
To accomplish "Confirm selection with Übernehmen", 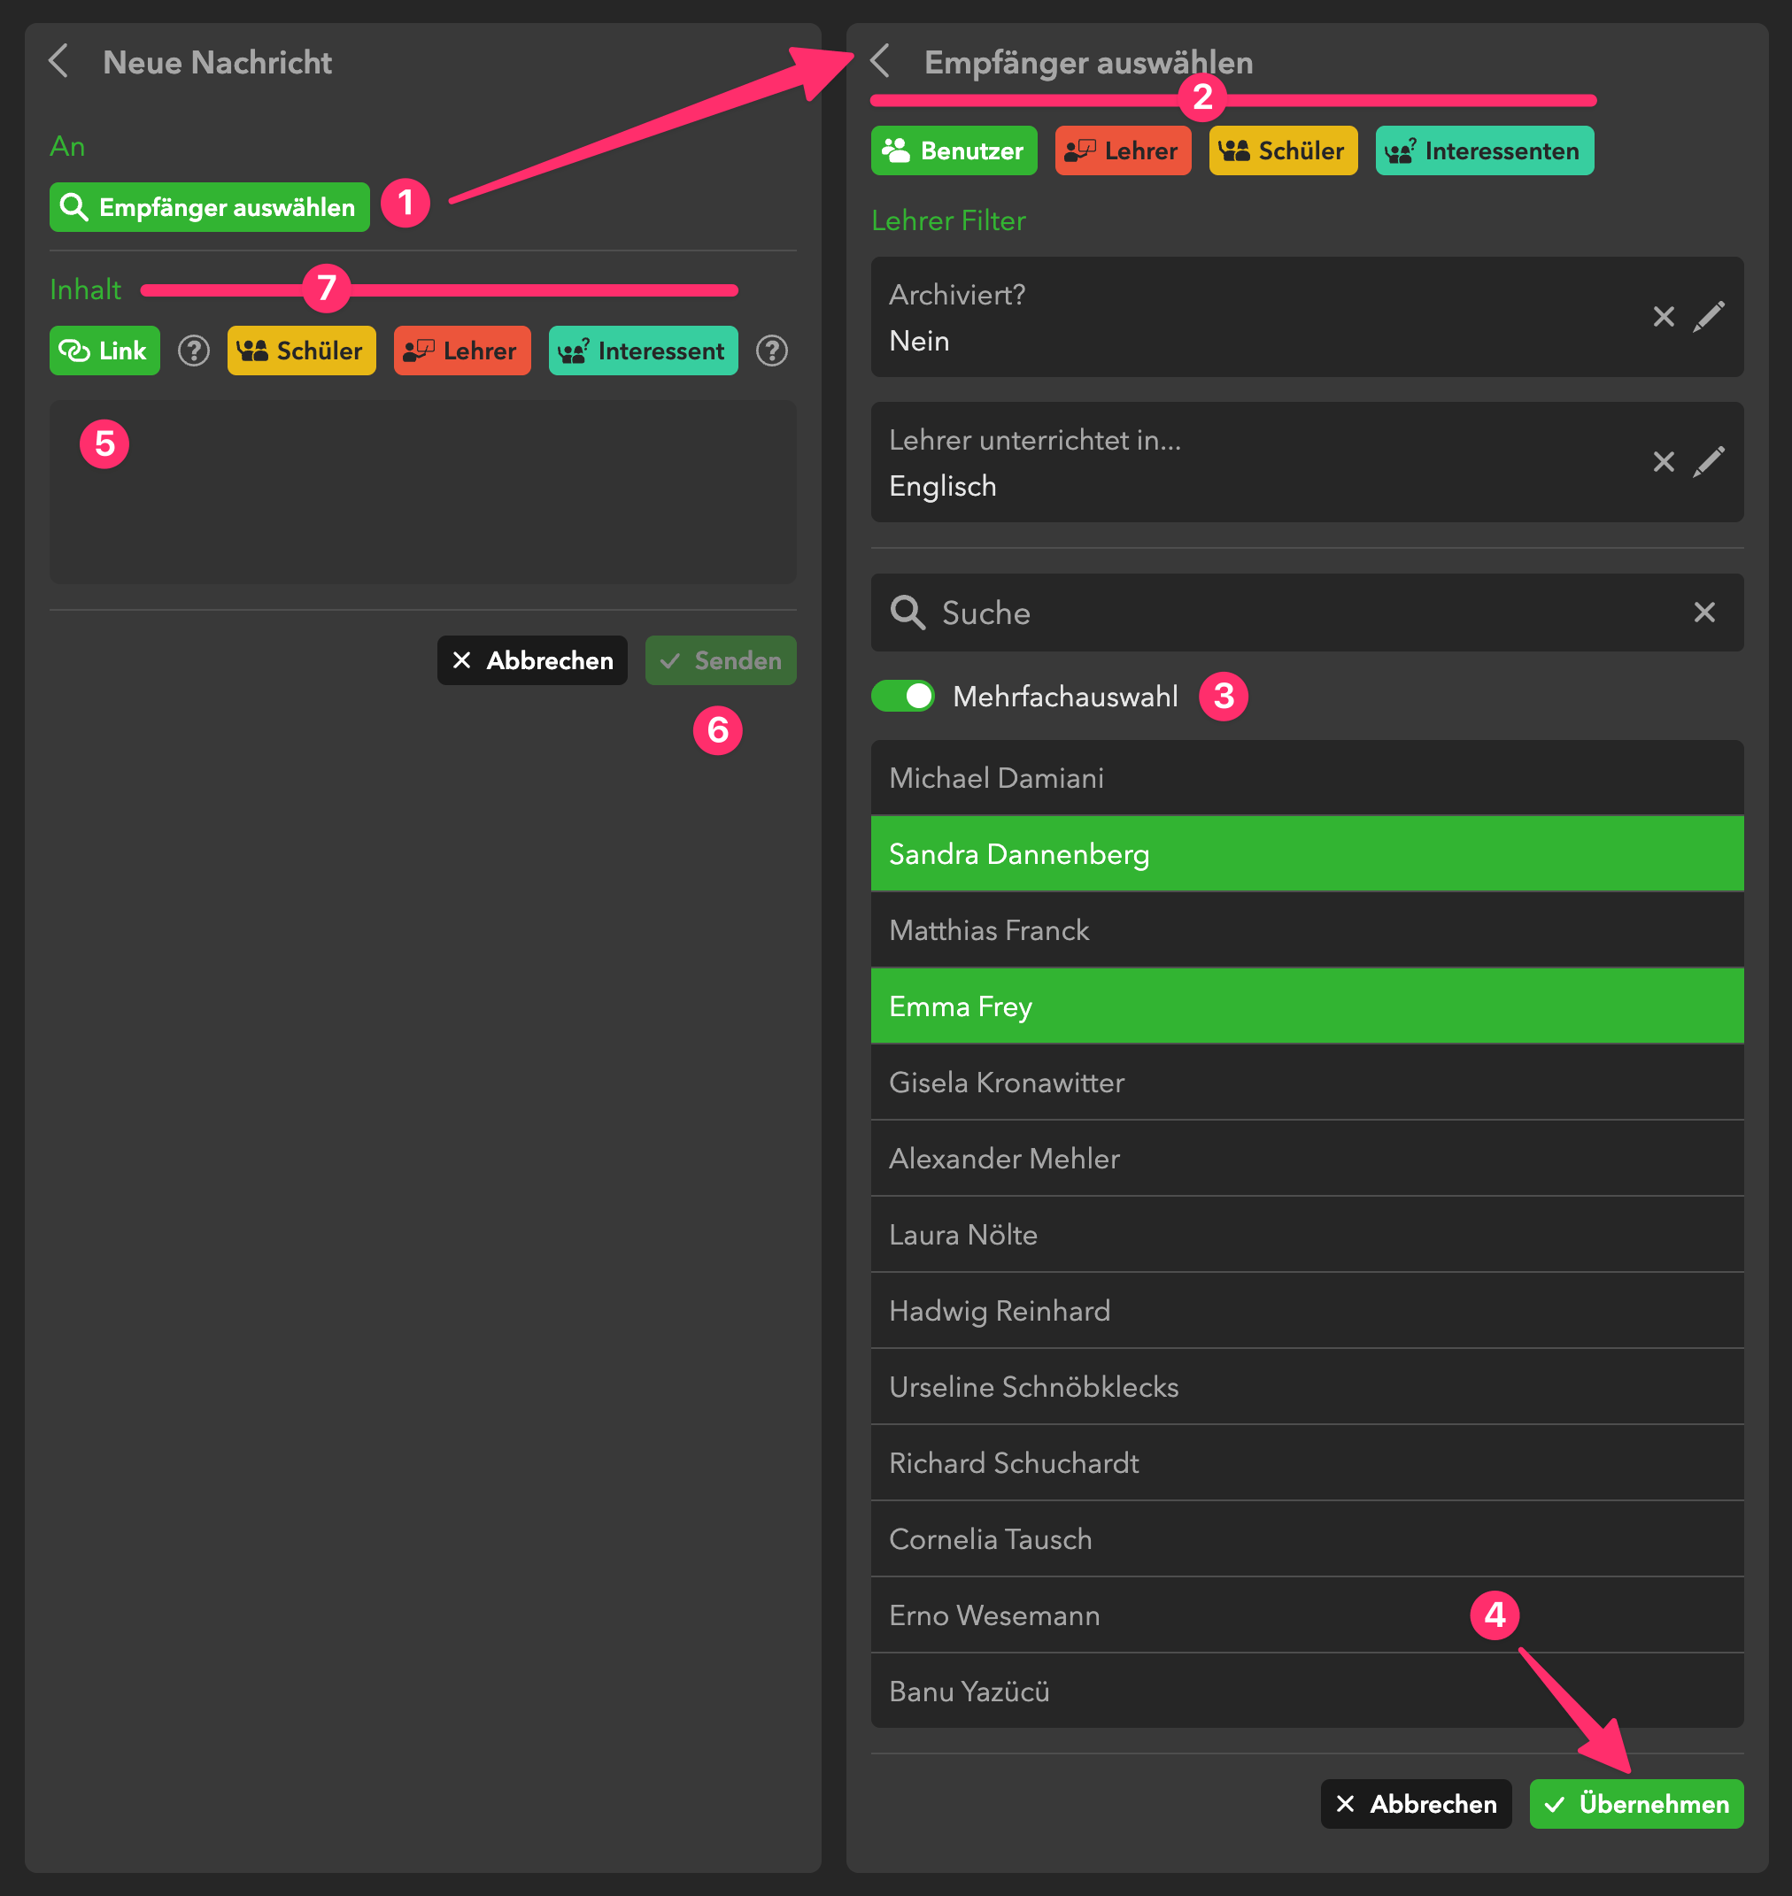I will pos(1635,1803).
